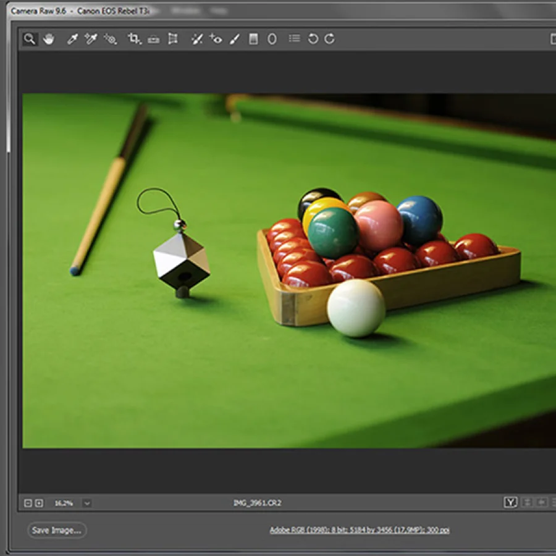Open the zoom level dropdown
The width and height of the screenshot is (556, 556).
[x=87, y=503]
